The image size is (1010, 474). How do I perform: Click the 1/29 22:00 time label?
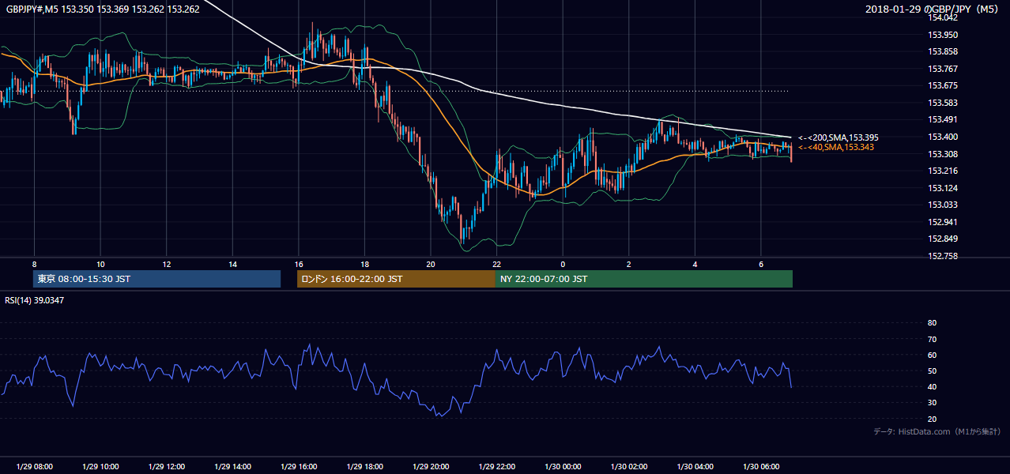point(496,467)
